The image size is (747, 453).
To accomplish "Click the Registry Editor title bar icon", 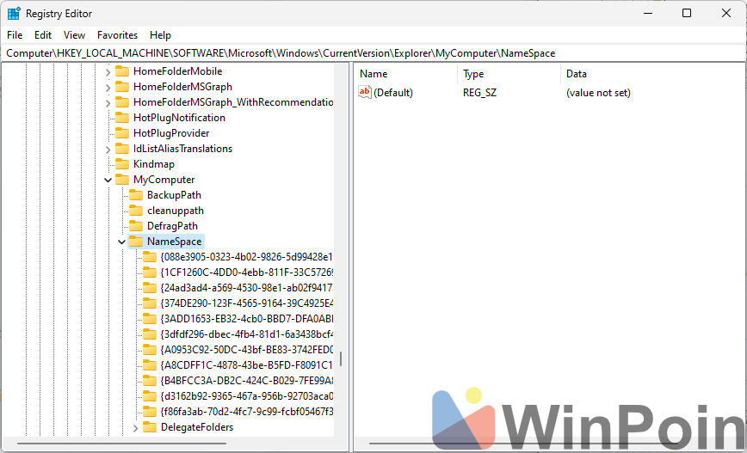I will (14, 14).
